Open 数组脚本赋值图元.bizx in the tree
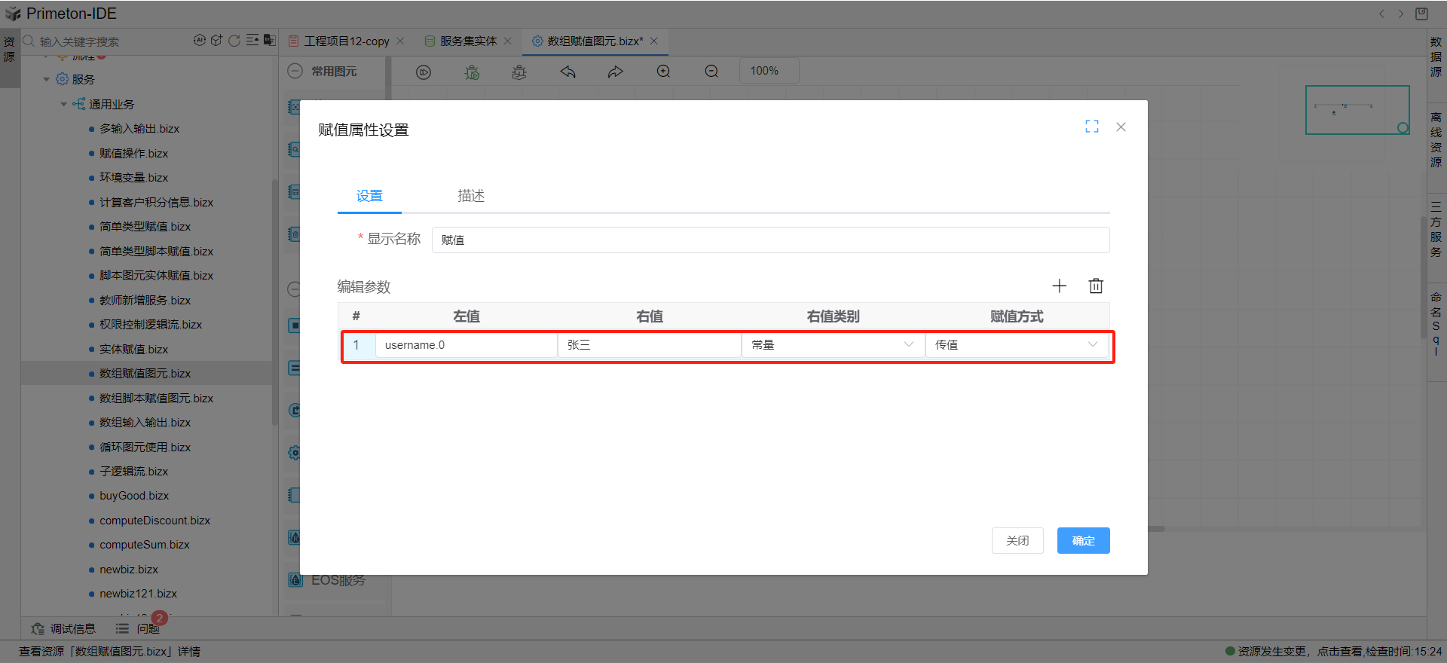This screenshot has width=1447, height=663. pos(156,399)
